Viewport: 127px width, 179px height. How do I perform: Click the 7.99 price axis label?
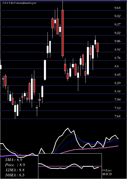[117, 100]
